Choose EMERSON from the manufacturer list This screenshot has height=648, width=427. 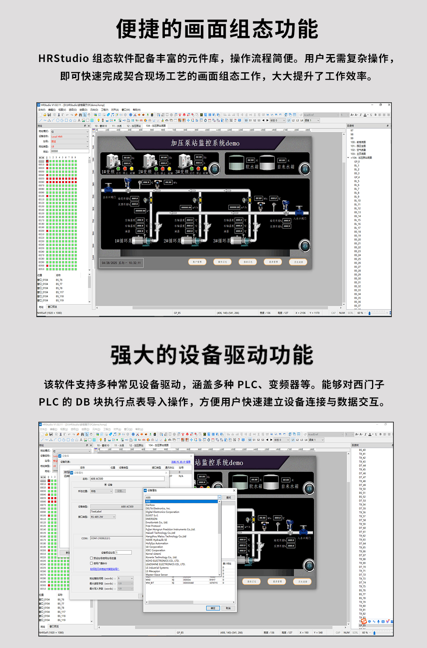(x=151, y=519)
